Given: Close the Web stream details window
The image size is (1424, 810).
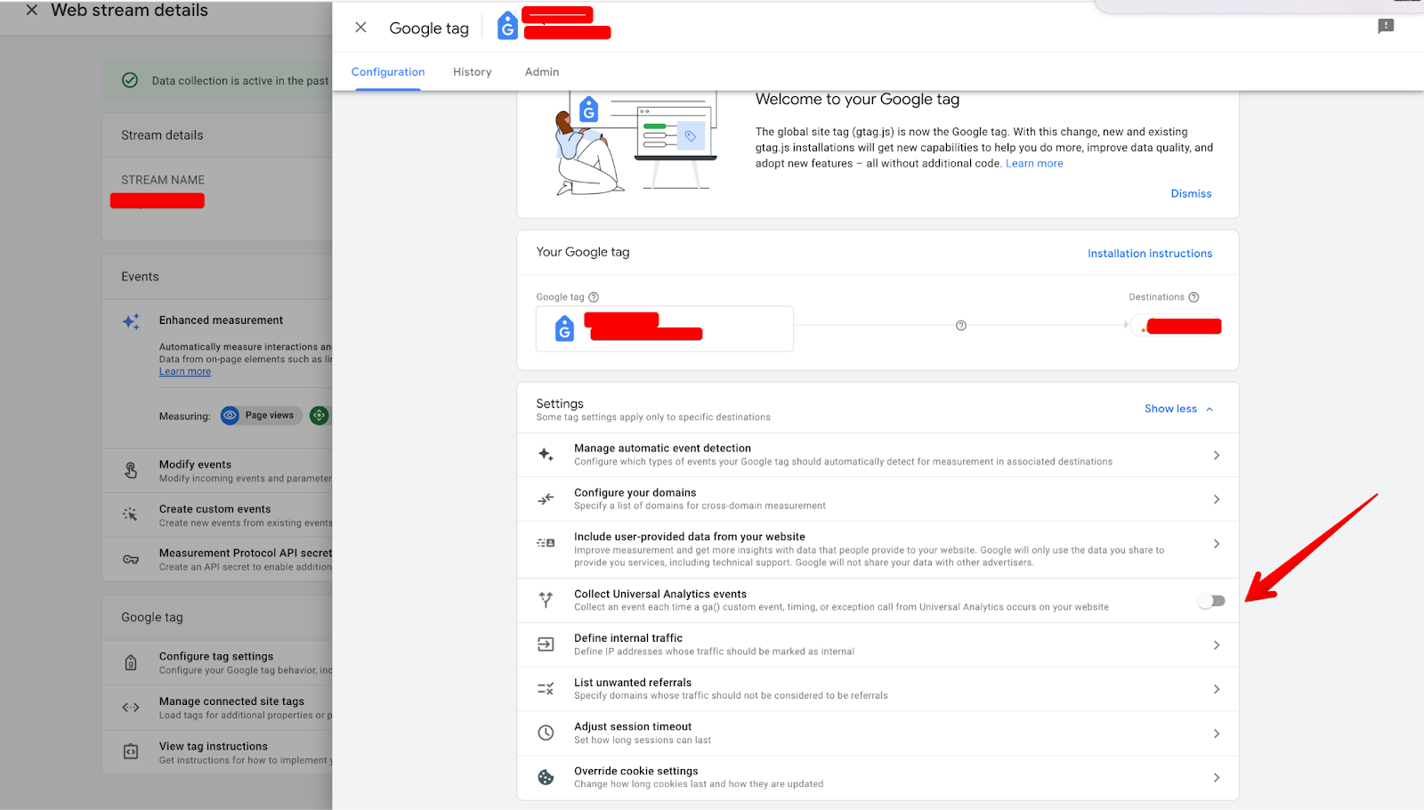Looking at the screenshot, I should (x=32, y=11).
